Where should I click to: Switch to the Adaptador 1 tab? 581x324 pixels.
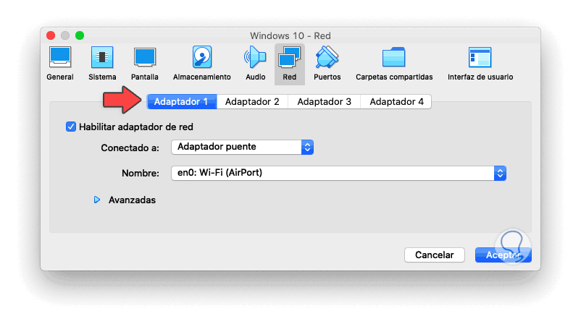tap(182, 102)
